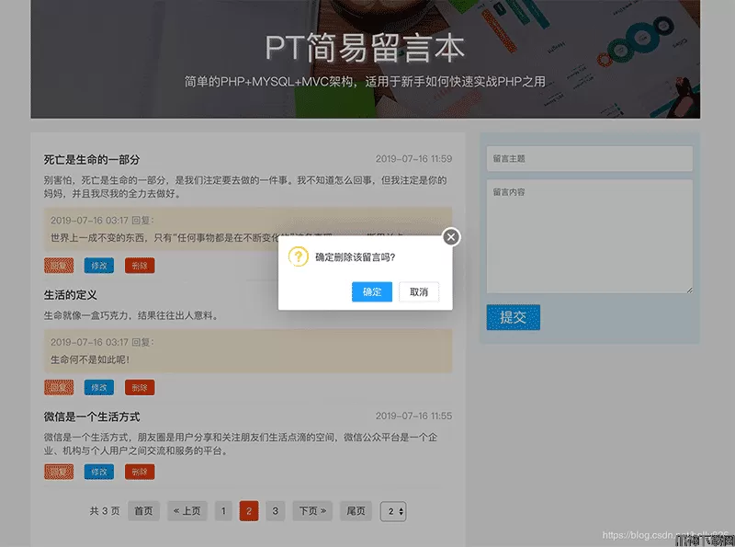Click 删除 under 死亡是生命的一部分 post
The width and height of the screenshot is (735, 547).
pos(140,266)
